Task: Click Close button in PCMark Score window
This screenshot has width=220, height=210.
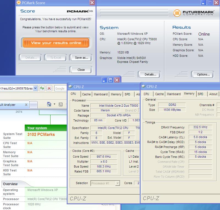Action: click(81, 70)
